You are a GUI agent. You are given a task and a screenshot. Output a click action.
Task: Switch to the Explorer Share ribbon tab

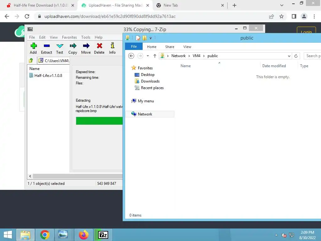[170, 47]
